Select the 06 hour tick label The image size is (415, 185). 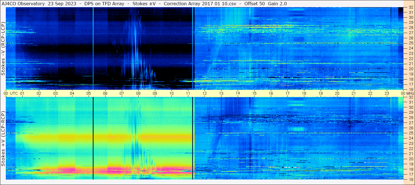(105, 93)
